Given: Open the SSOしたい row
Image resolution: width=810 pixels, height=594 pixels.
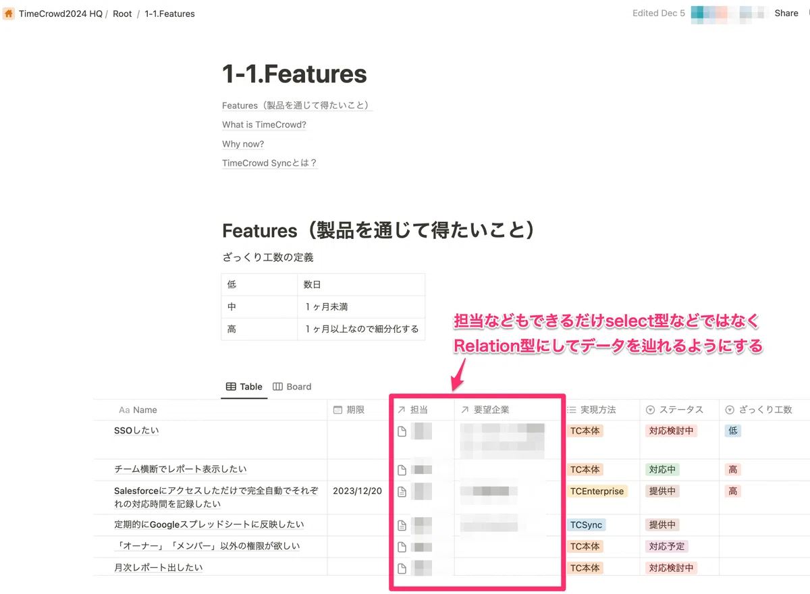Looking at the screenshot, I should 136,431.
